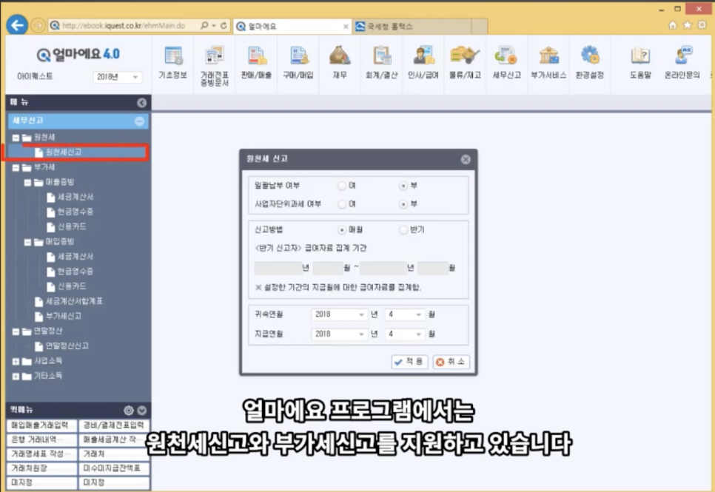Viewport: 715px width, 492px height.
Task: Open the 거래전표 증빙문서 toolbar icon
Action: point(215,65)
